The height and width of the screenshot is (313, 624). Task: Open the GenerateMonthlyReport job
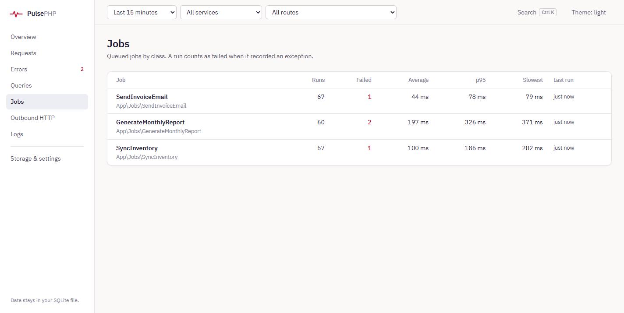[150, 122]
